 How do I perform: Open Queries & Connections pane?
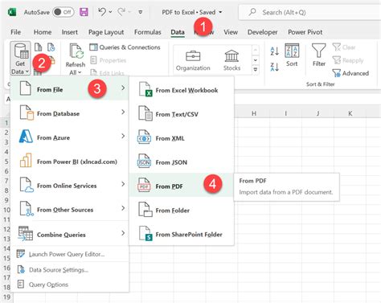[x=125, y=47]
